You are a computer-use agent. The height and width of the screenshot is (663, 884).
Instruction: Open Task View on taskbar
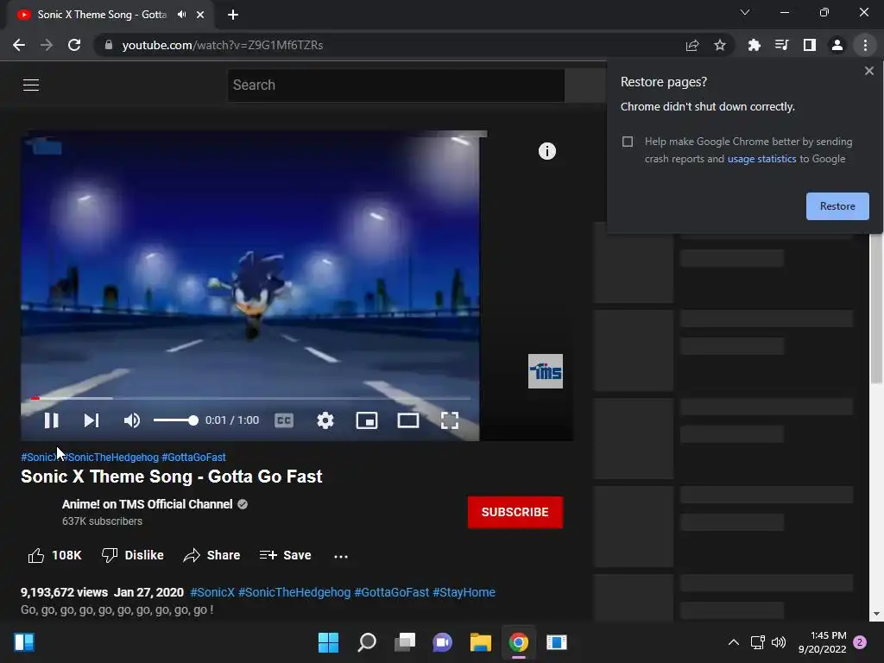[405, 642]
